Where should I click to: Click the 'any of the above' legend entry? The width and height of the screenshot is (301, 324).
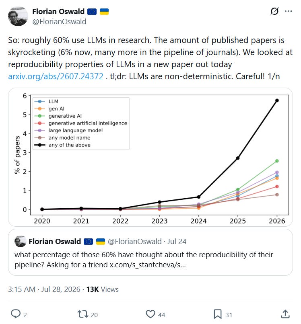62,145
